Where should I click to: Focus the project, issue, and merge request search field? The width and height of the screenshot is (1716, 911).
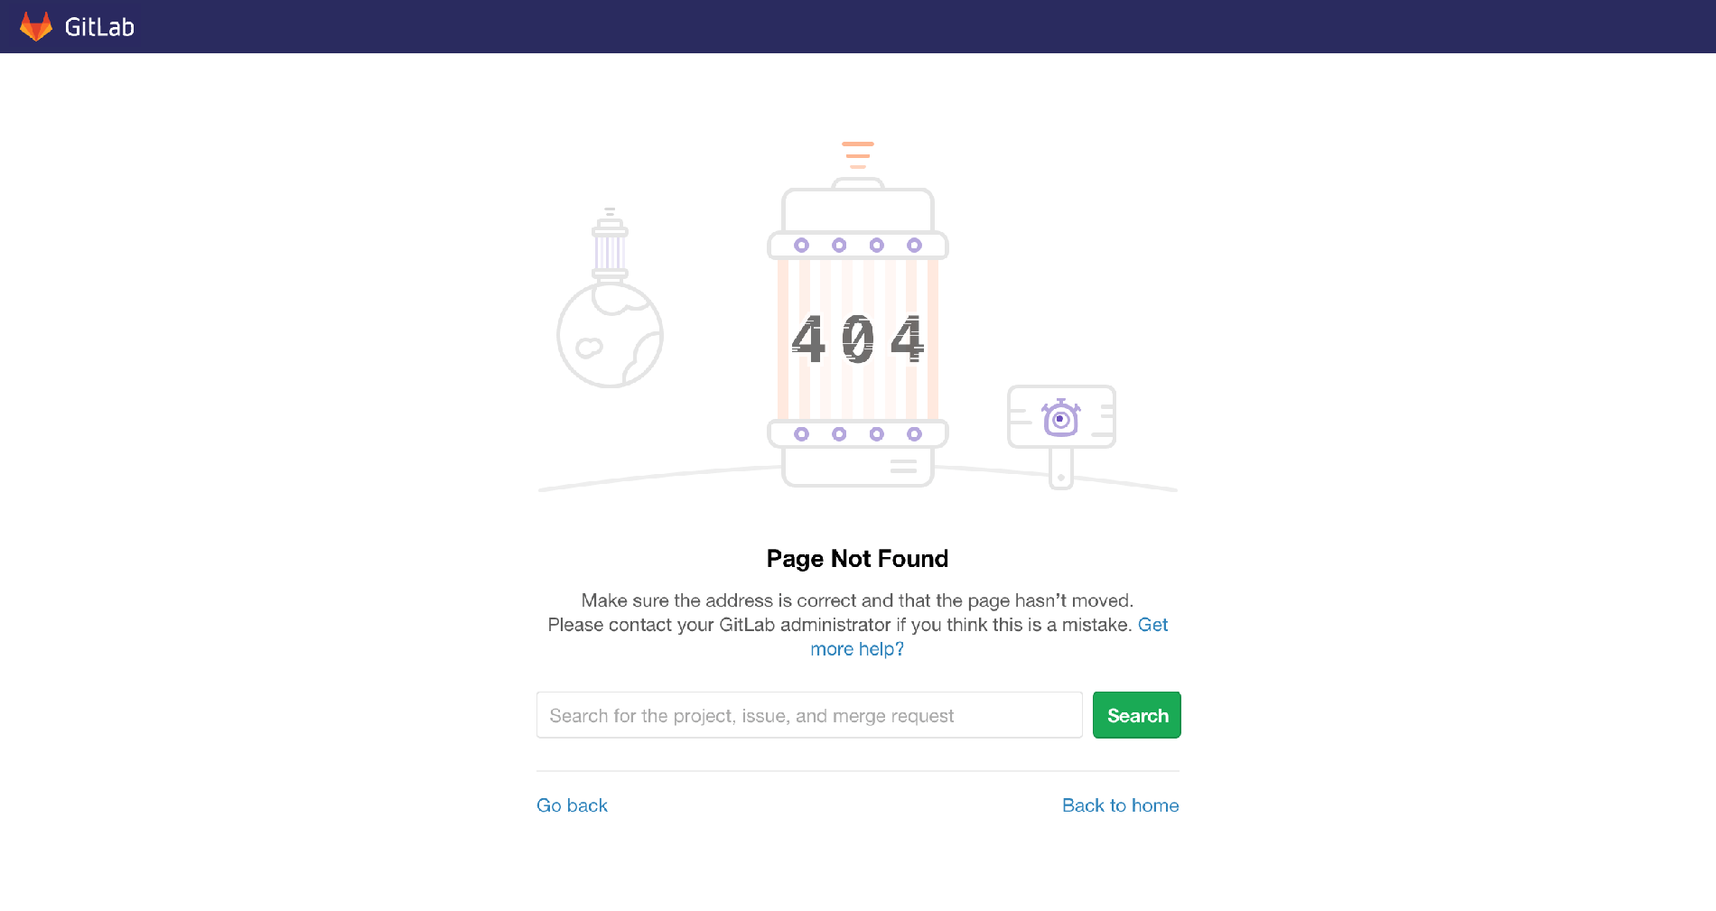809,715
